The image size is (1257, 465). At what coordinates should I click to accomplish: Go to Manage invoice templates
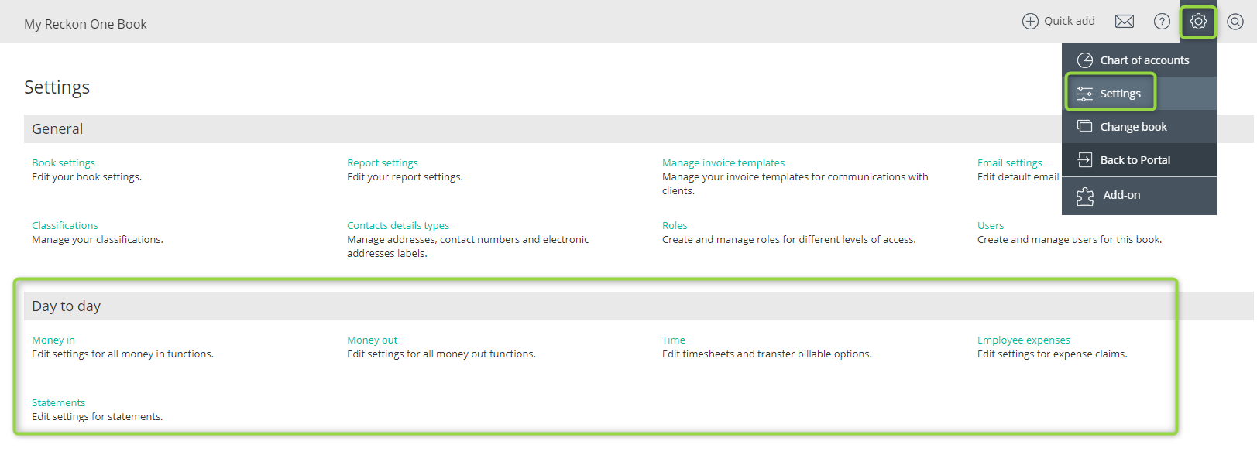723,163
